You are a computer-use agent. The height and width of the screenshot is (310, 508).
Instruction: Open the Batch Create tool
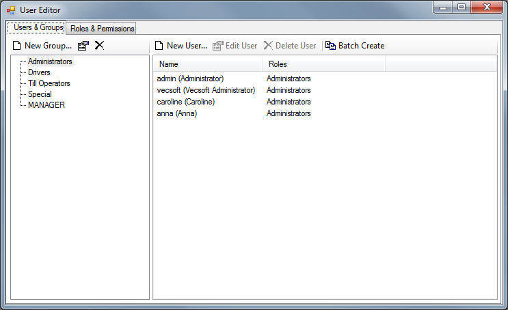pos(355,46)
